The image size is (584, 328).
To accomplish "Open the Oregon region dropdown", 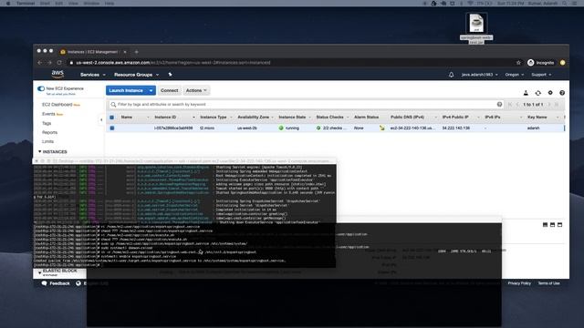I will pyautogui.click(x=515, y=75).
